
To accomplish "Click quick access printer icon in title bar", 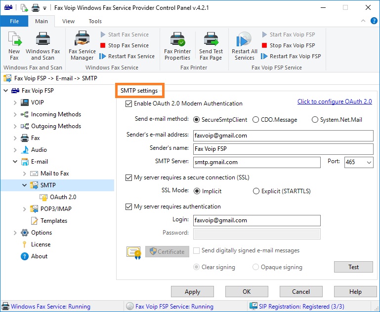I will 36,8.
